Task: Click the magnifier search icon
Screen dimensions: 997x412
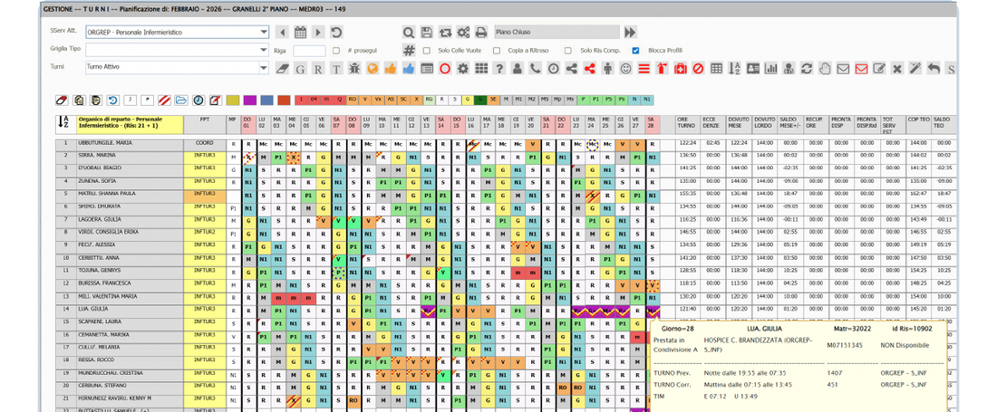Action: (409, 33)
